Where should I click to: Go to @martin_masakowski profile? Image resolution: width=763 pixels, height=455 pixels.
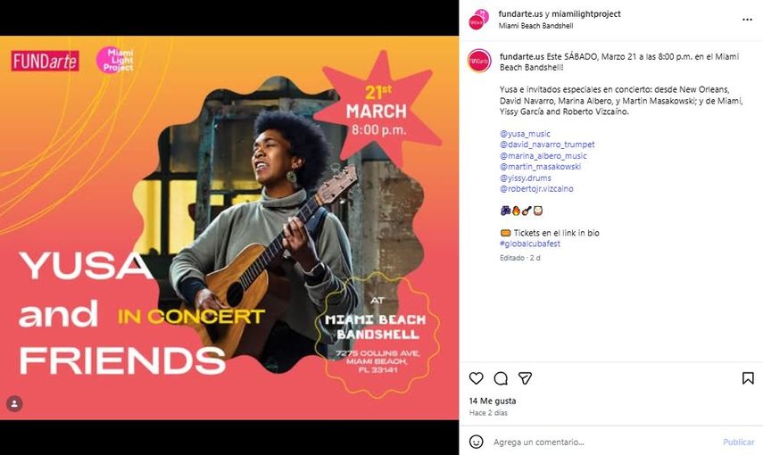pos(540,167)
